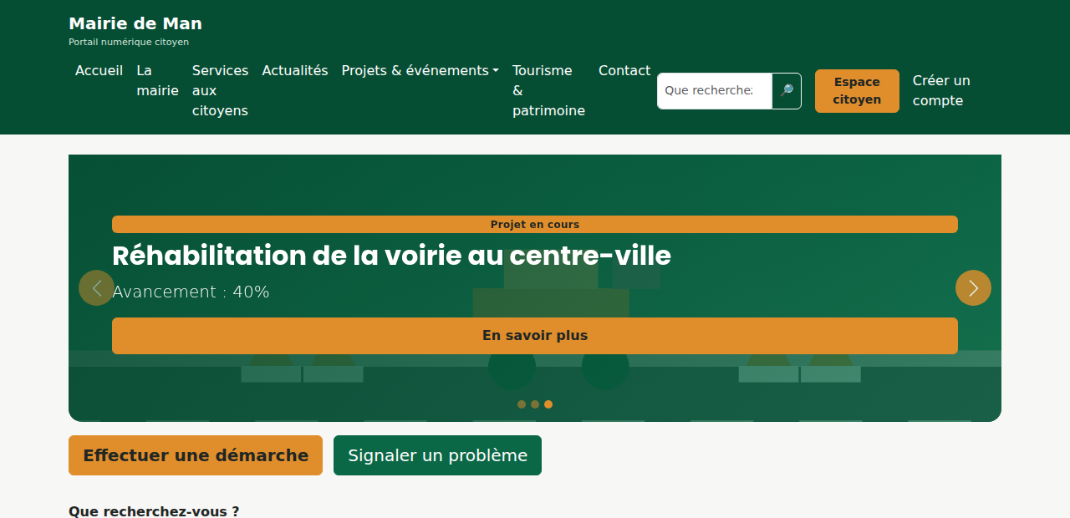Click the En savoir plus button
This screenshot has height=518, width=1070.
(x=535, y=336)
